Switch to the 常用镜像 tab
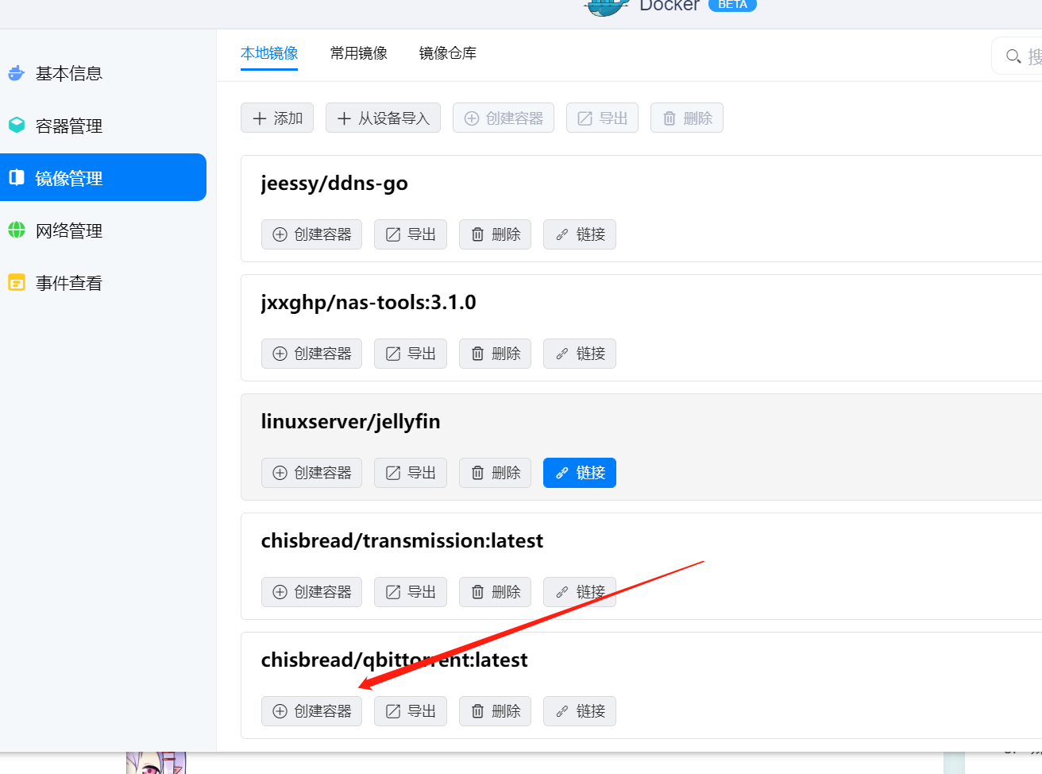 click(359, 53)
